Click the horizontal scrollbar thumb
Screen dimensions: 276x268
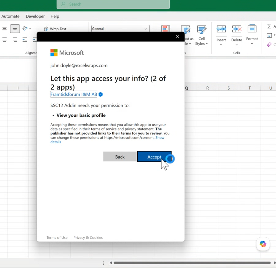[x=192, y=263]
